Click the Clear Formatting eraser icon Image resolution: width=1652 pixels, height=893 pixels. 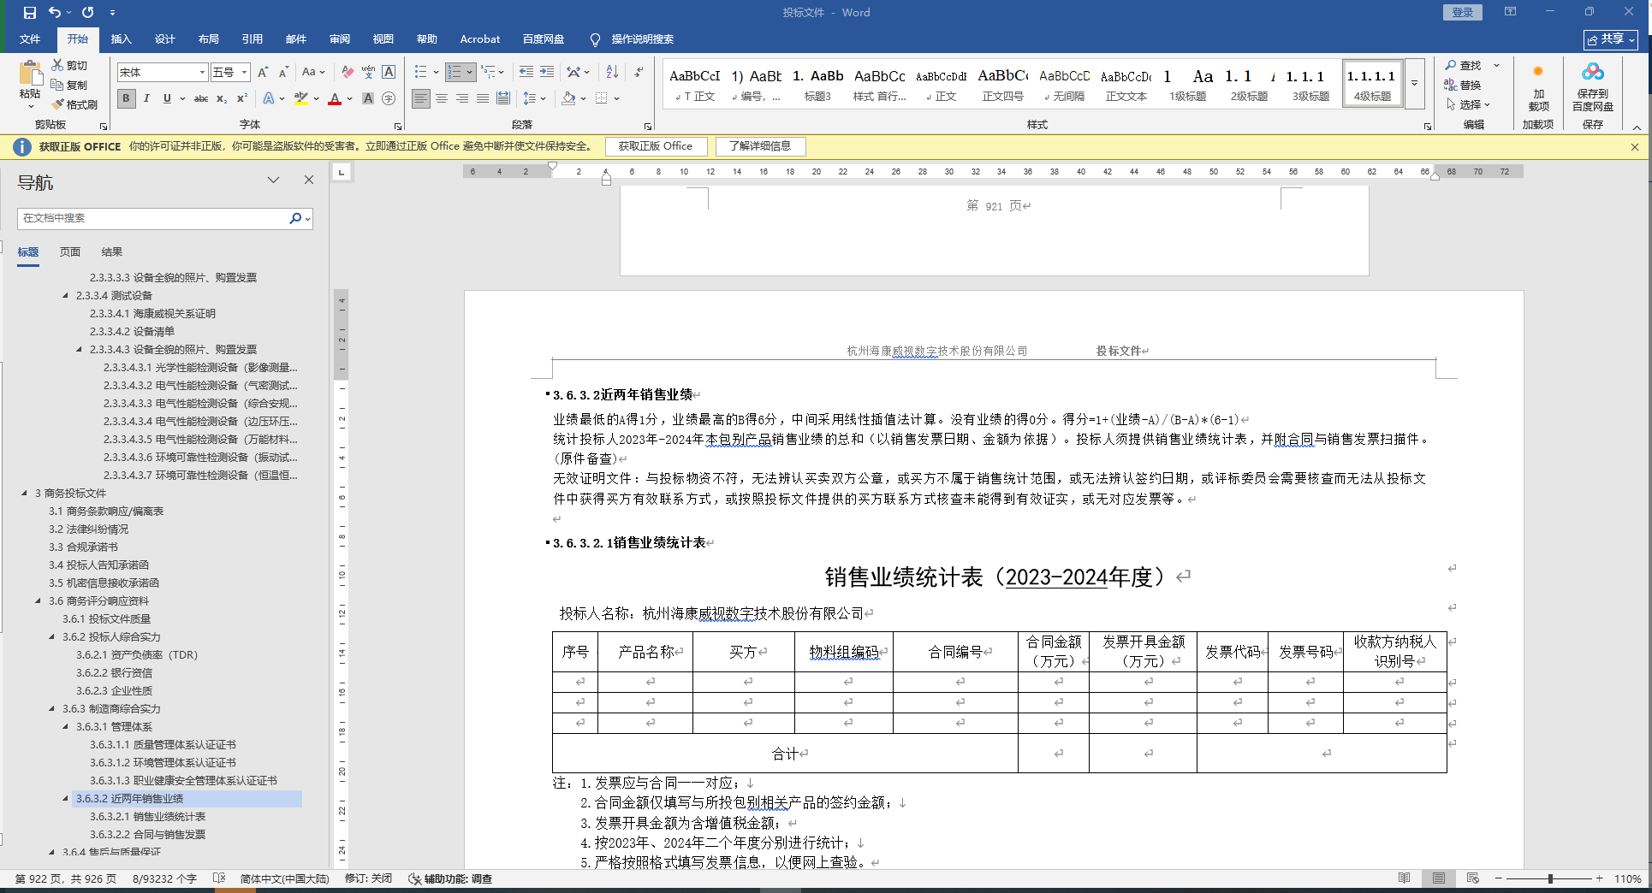coord(348,72)
